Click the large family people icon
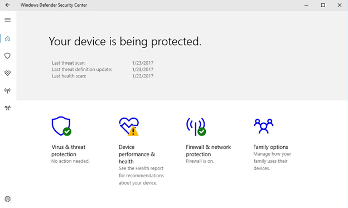 (263, 126)
